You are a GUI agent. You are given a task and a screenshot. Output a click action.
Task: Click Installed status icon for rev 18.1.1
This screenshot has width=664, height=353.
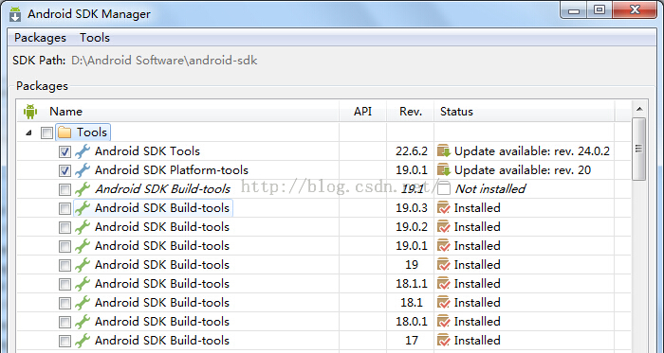(x=444, y=284)
